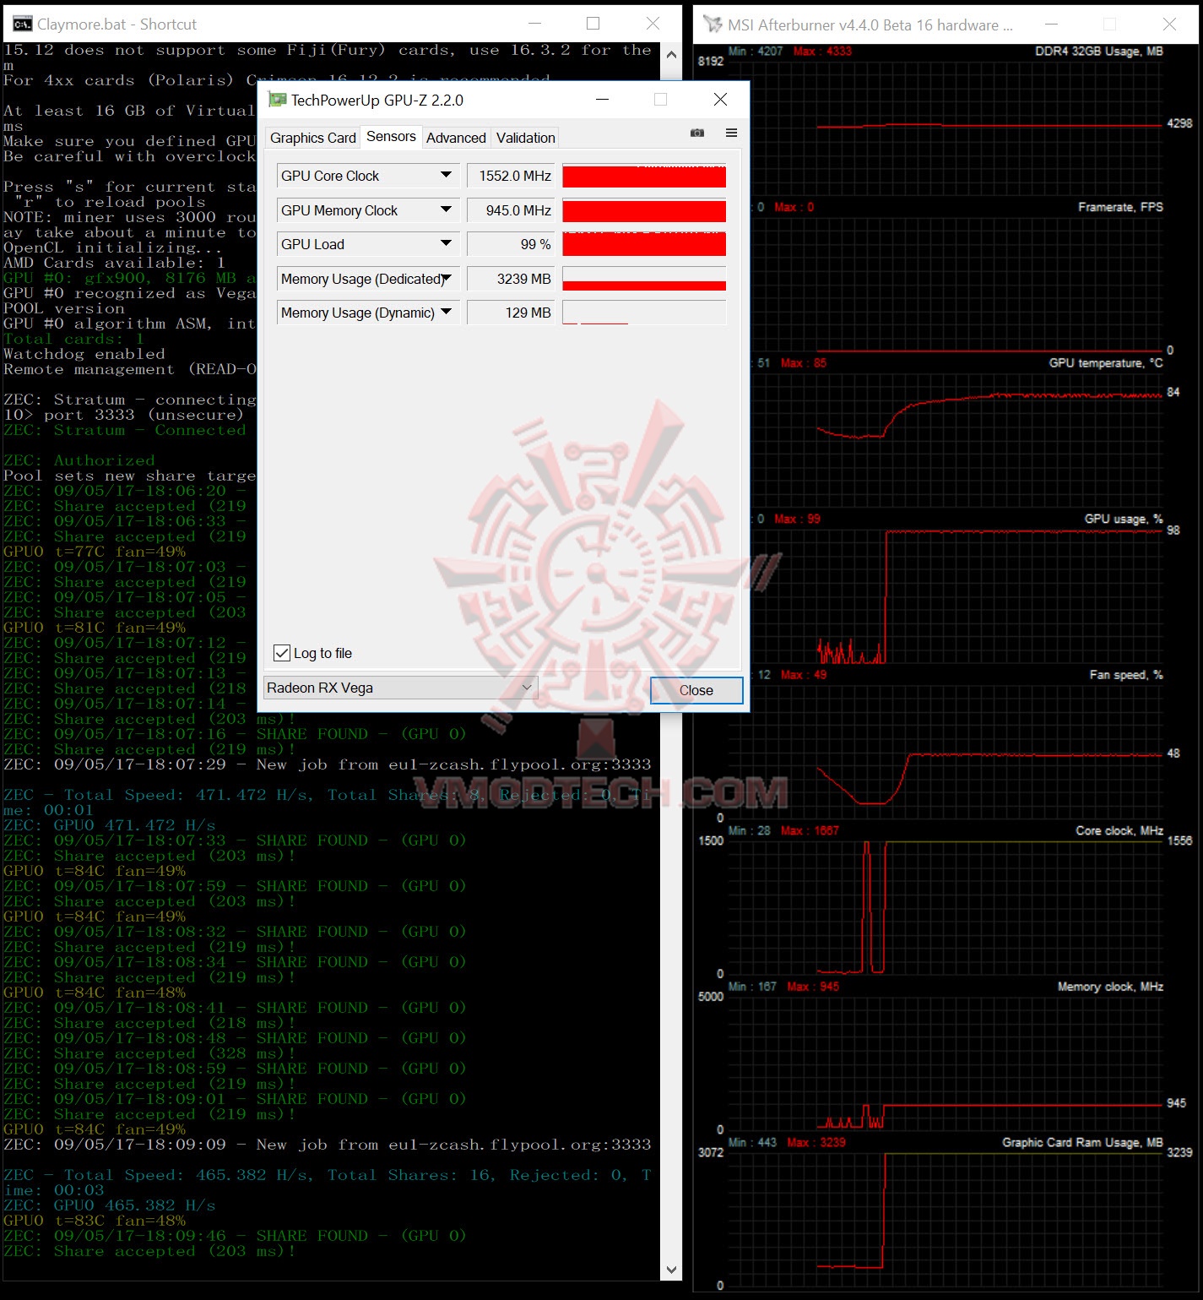Image resolution: width=1203 pixels, height=1300 pixels.
Task: Click the 'Max : 1667' core clock readout
Action: tap(810, 831)
